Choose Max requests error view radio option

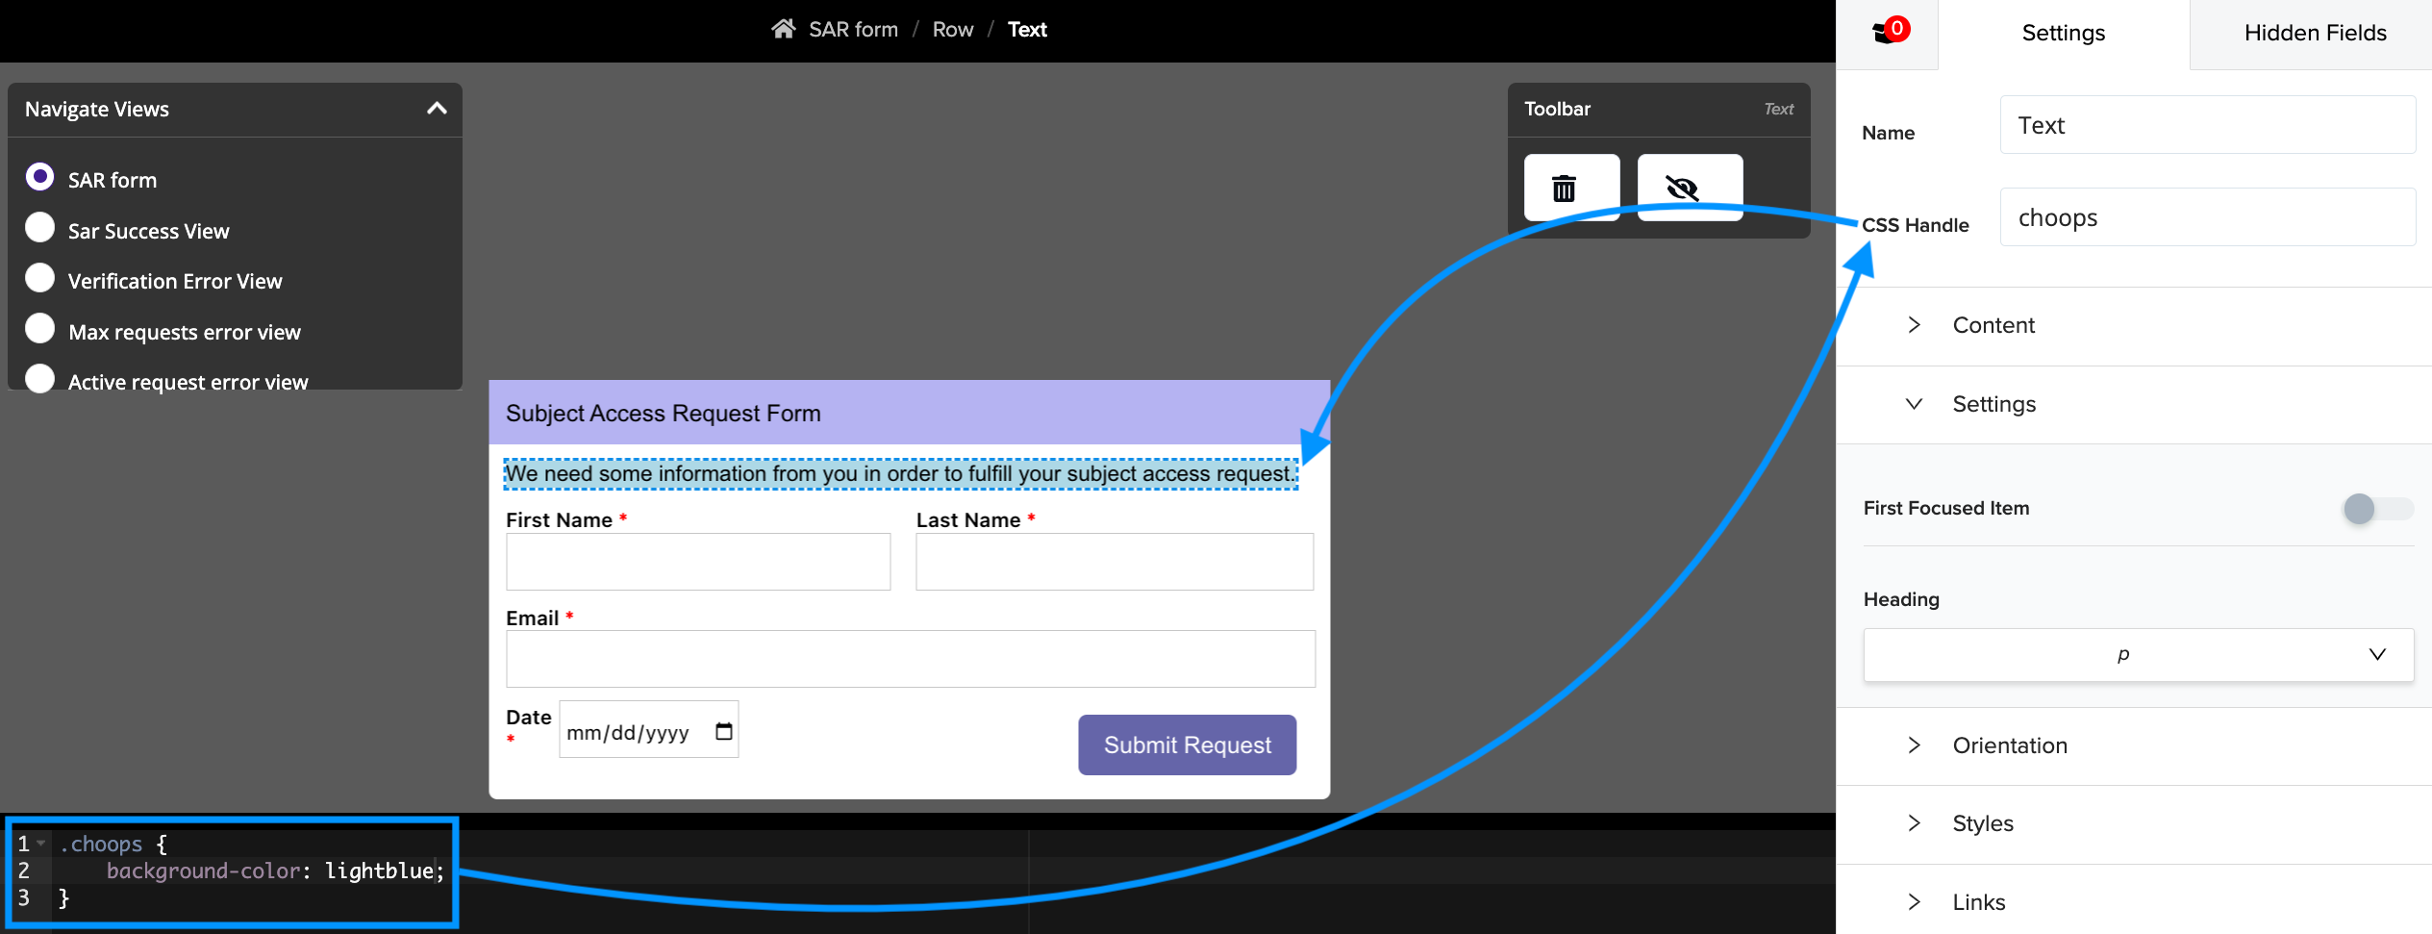point(40,330)
